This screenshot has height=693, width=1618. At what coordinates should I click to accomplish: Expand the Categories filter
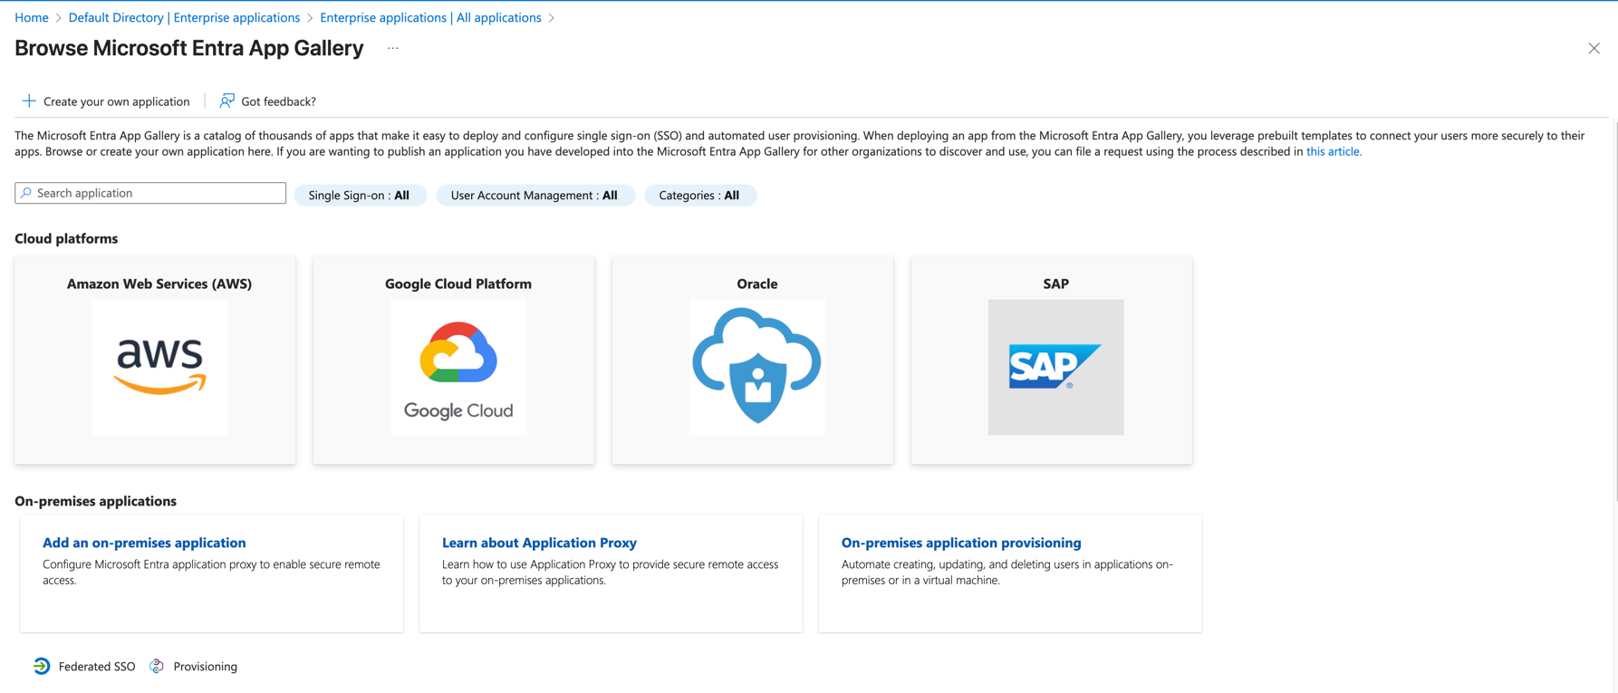coord(699,195)
